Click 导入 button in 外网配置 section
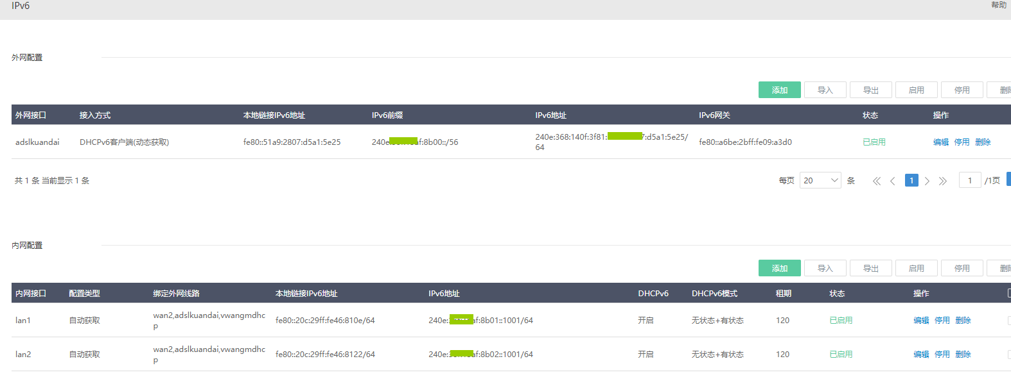This screenshot has height=377, width=1011. (825, 90)
